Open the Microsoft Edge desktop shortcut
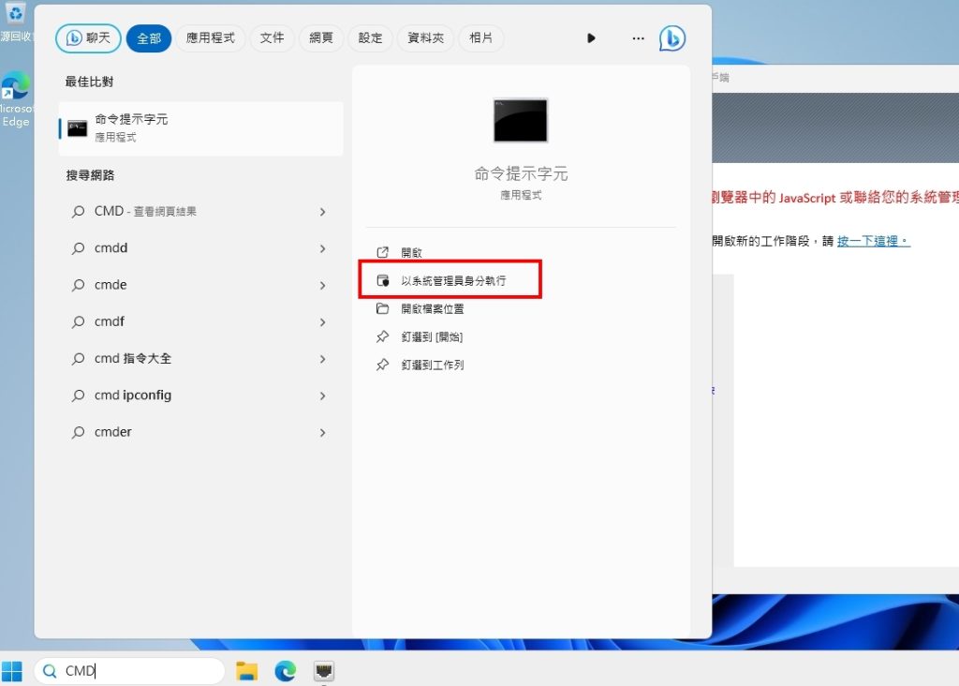 click(x=15, y=99)
